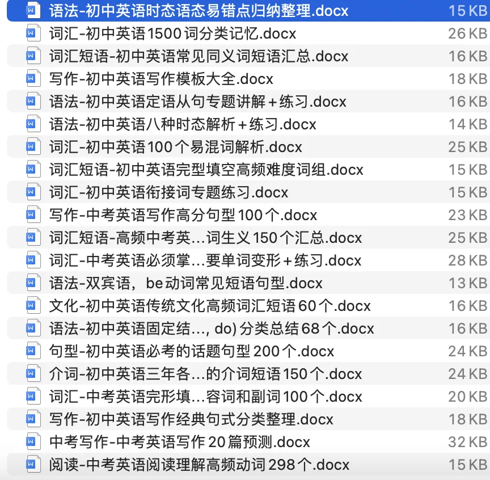Click the Word icon of 语法-双宾语，be动词常见短语句型.docx
490x480 pixels.
click(x=33, y=283)
